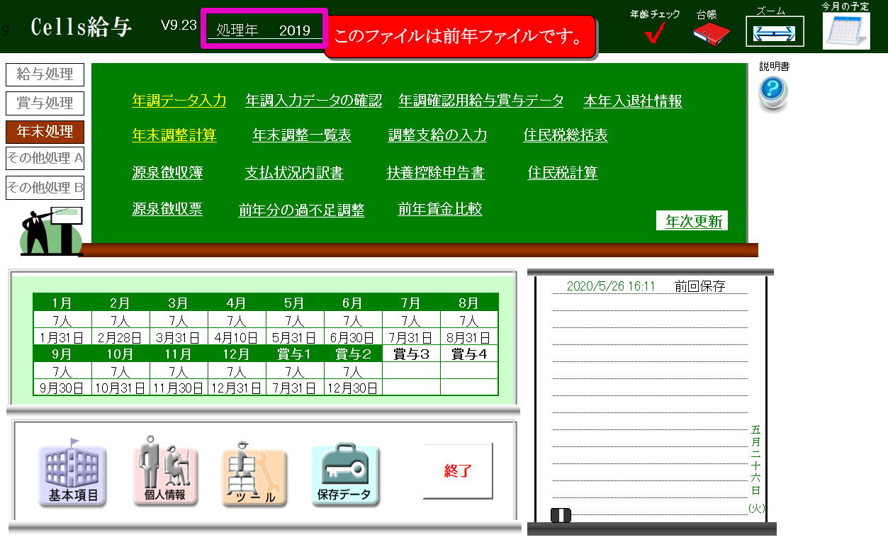888x547 pixels.
Task: Click the 2月28日 date cell
Action: click(x=120, y=337)
